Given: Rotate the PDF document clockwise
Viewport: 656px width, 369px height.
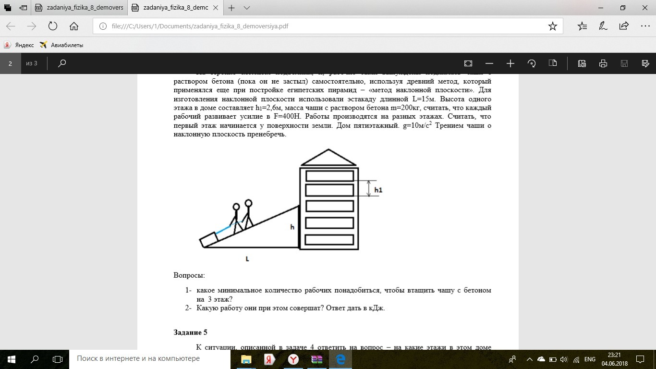Looking at the screenshot, I should point(531,63).
